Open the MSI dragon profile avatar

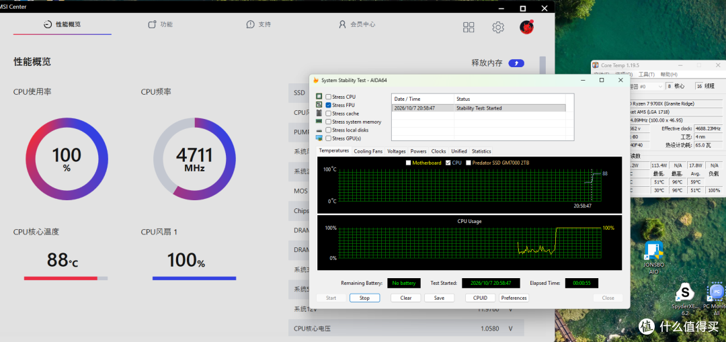coord(526,27)
